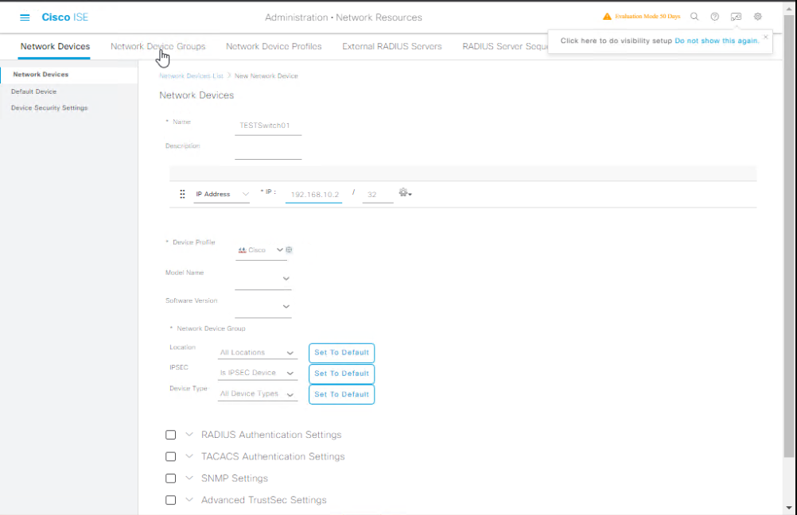The image size is (797, 515).
Task: Click the evaluation mode warning icon
Action: click(x=607, y=16)
